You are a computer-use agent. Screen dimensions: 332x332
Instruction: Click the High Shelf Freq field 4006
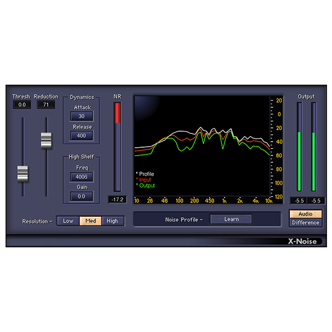point(81,177)
